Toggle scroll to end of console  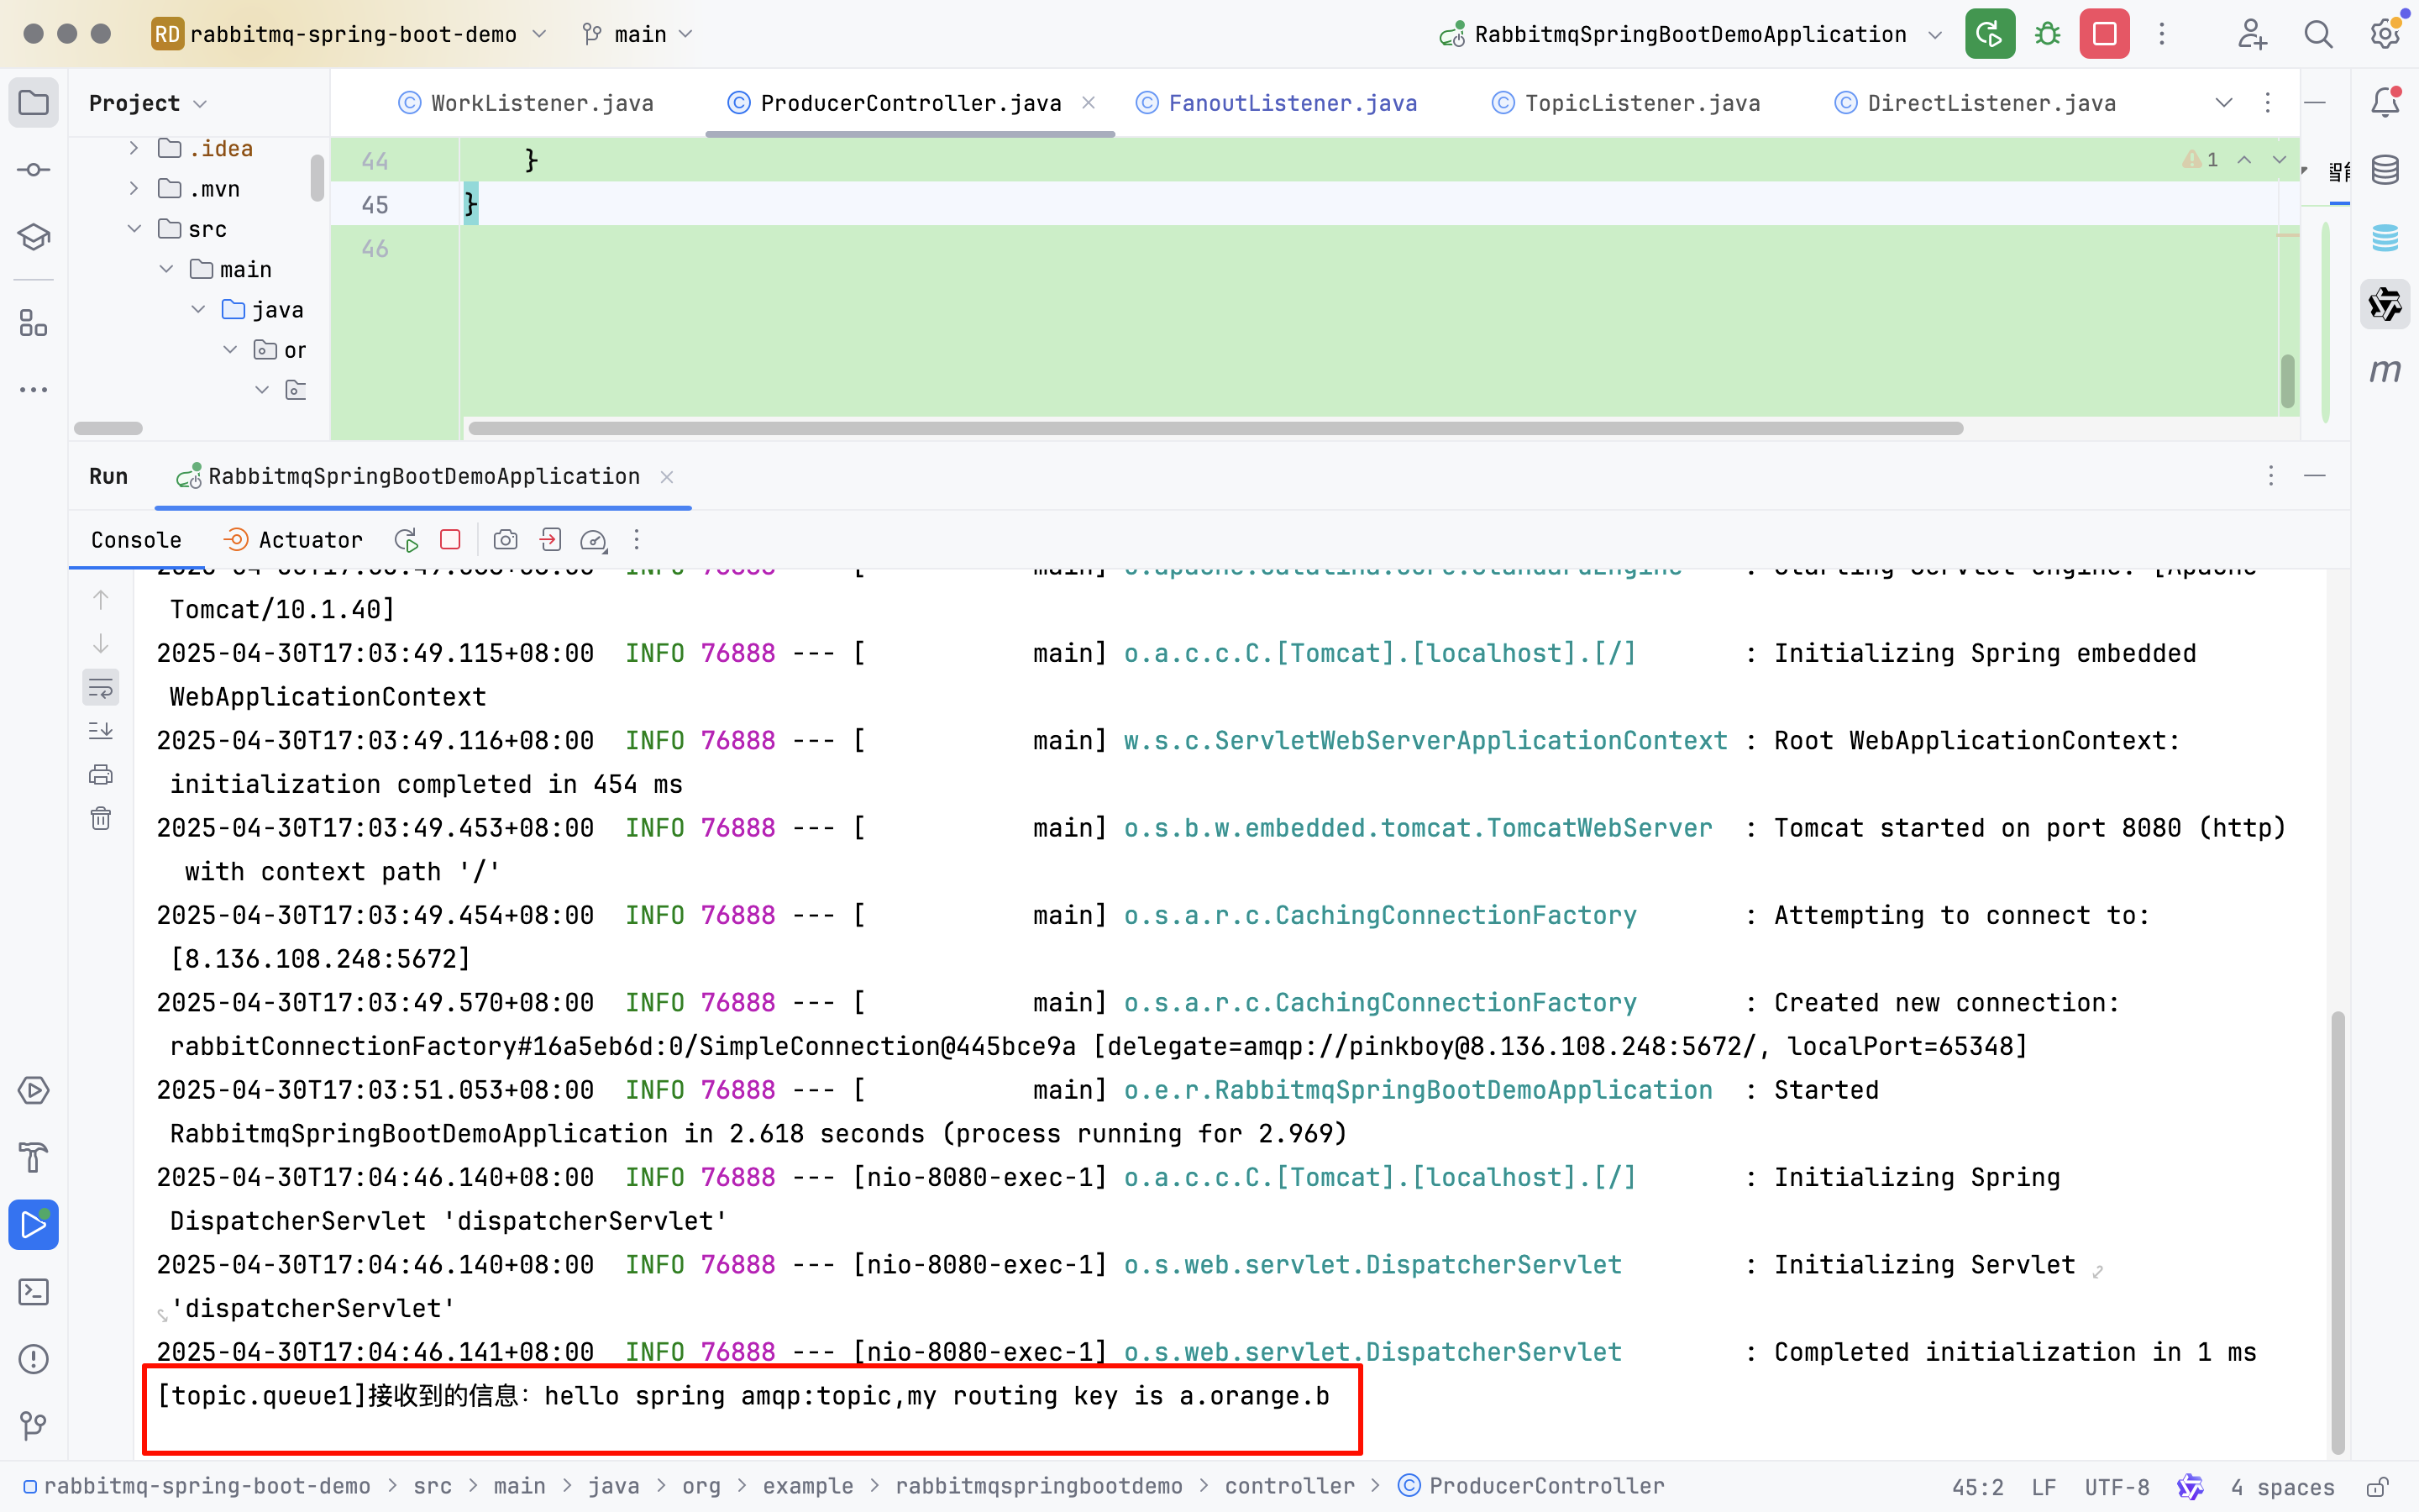tap(101, 731)
